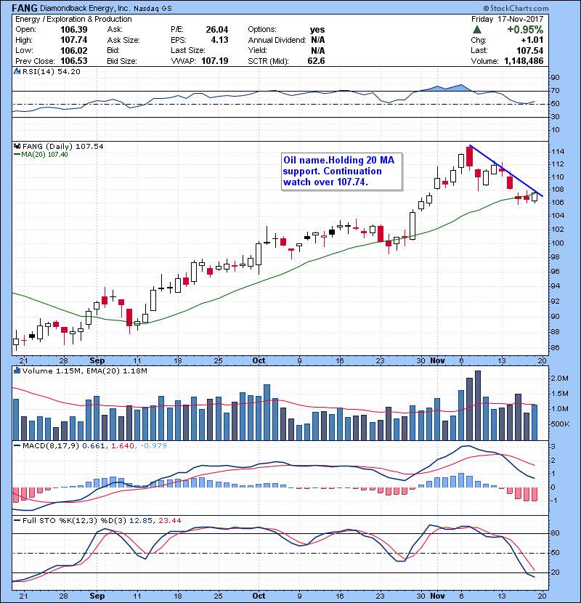This screenshot has height=603, width=581.
Task: Click the tallest volume bar near 2.0M
Action: pos(478,405)
